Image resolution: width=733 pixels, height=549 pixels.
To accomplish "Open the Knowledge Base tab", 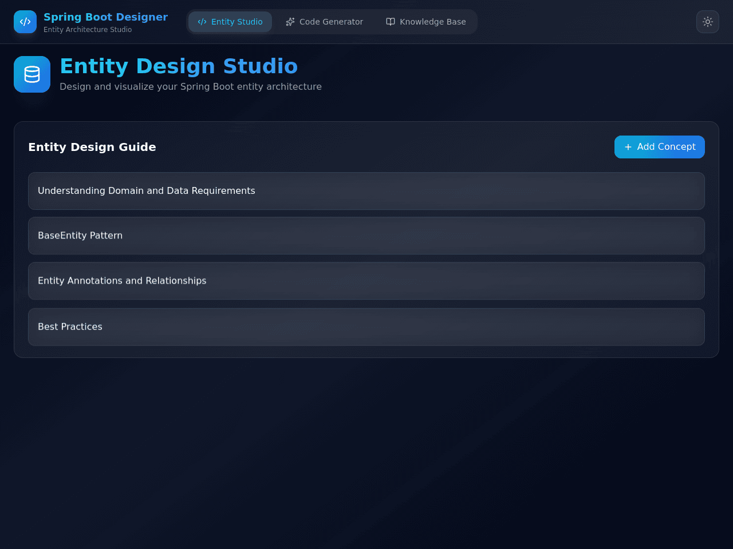I will (x=426, y=22).
